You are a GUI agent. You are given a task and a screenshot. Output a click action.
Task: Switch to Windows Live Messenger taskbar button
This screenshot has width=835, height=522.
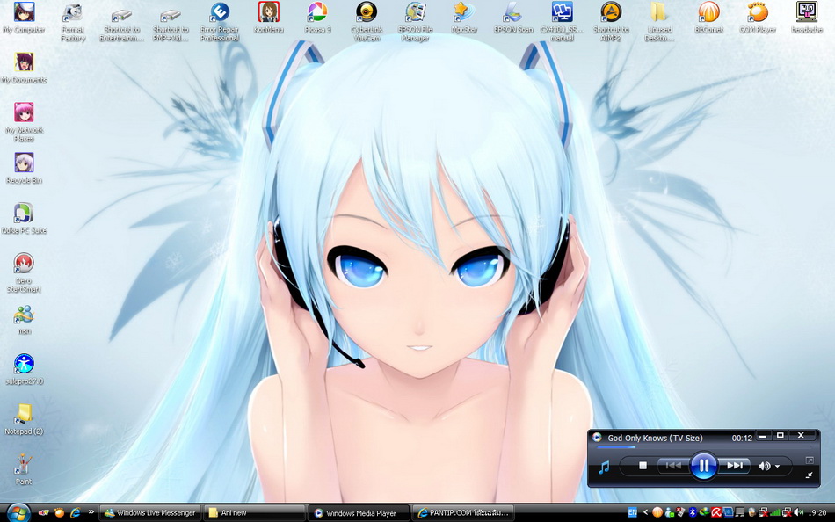tap(150, 513)
